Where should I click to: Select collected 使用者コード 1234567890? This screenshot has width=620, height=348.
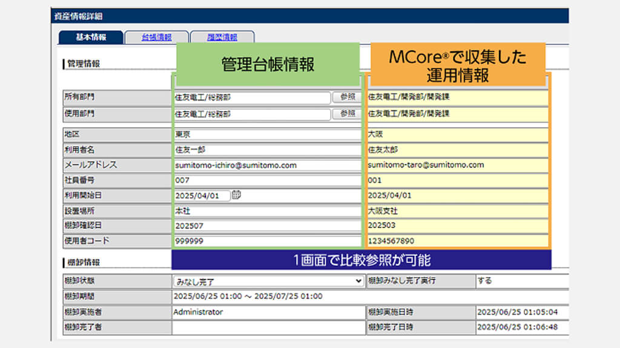pyautogui.click(x=391, y=241)
